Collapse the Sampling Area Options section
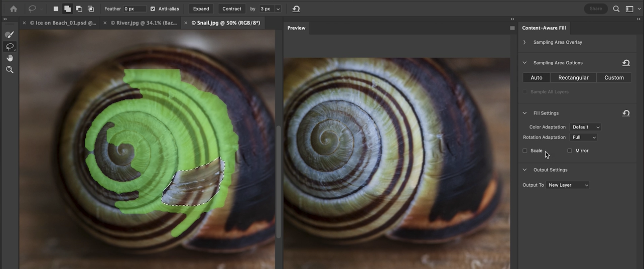This screenshot has width=644, height=269. 525,63
